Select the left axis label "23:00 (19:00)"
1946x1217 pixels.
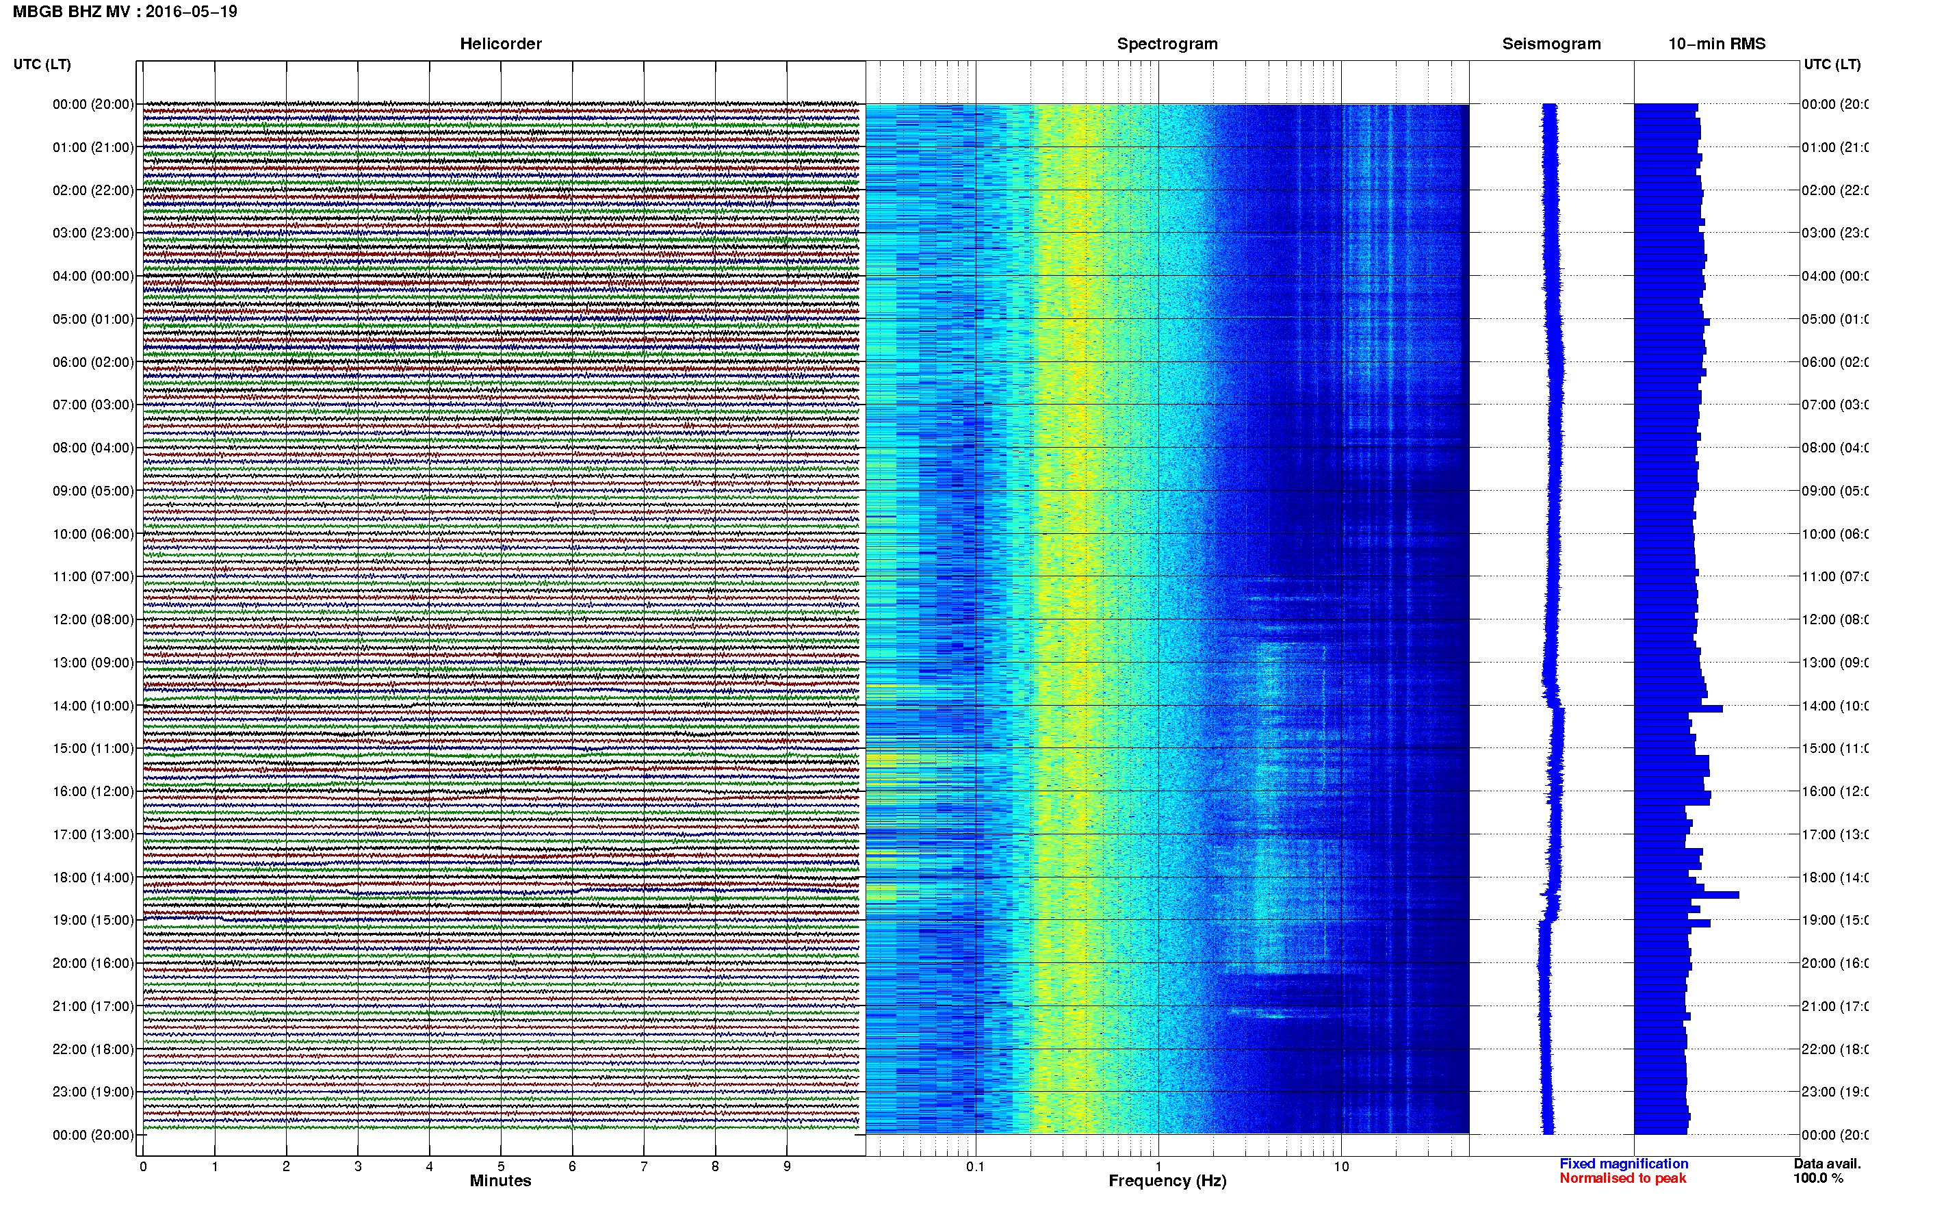click(x=93, y=1092)
